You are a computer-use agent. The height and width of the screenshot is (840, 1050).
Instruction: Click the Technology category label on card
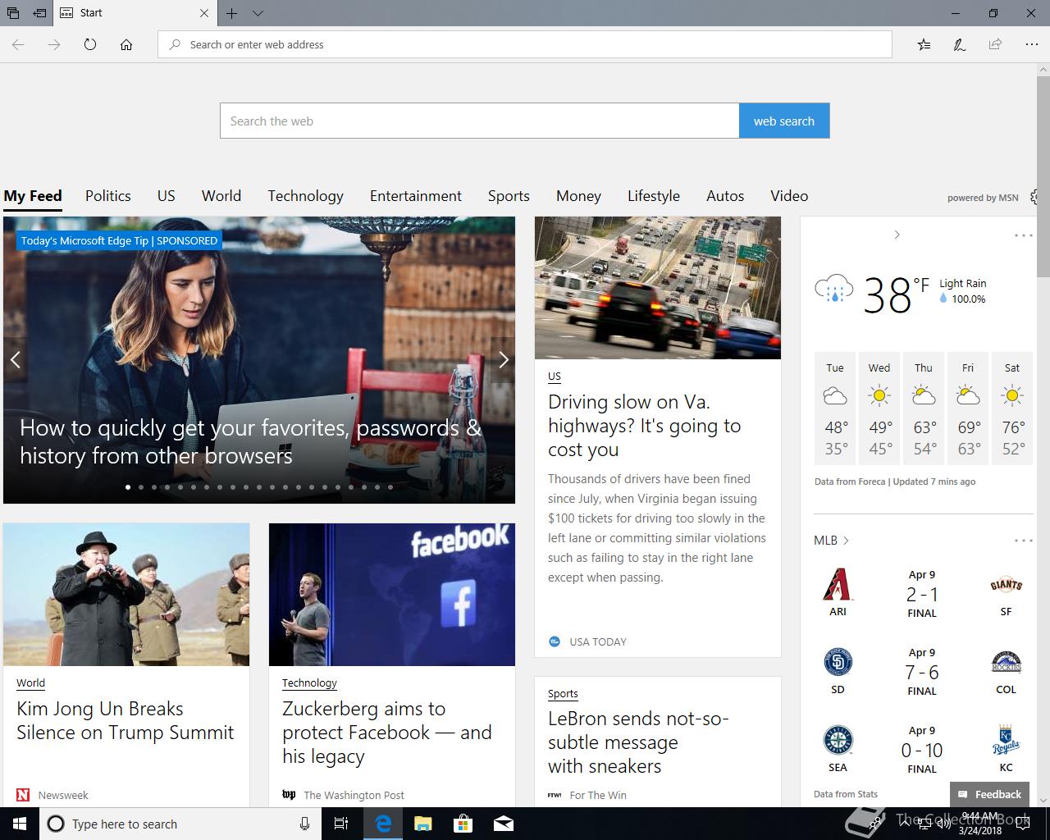[x=309, y=682]
